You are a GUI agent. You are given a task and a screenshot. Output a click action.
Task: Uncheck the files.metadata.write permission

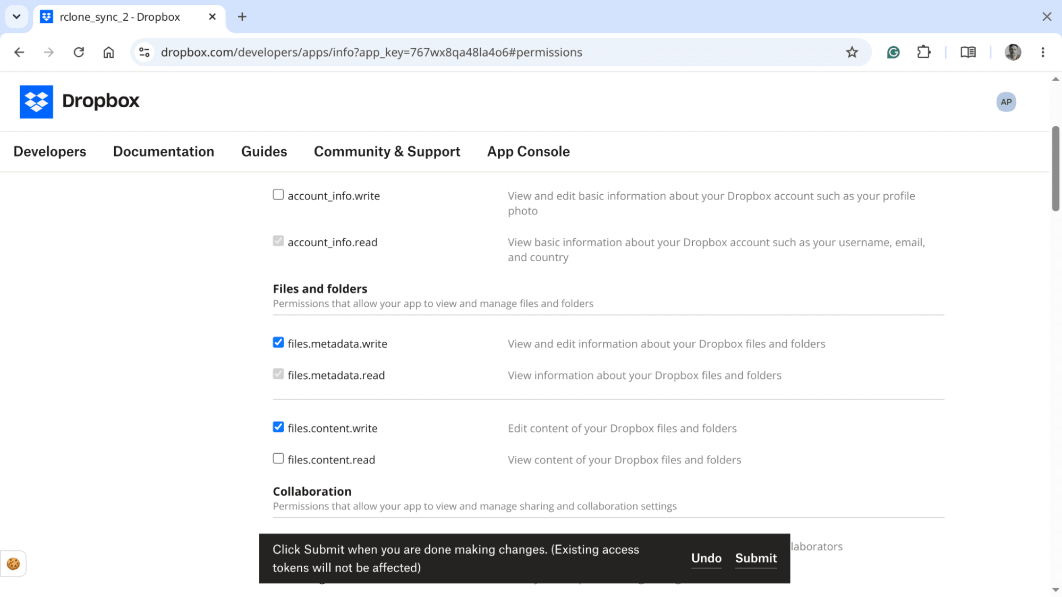click(x=278, y=342)
